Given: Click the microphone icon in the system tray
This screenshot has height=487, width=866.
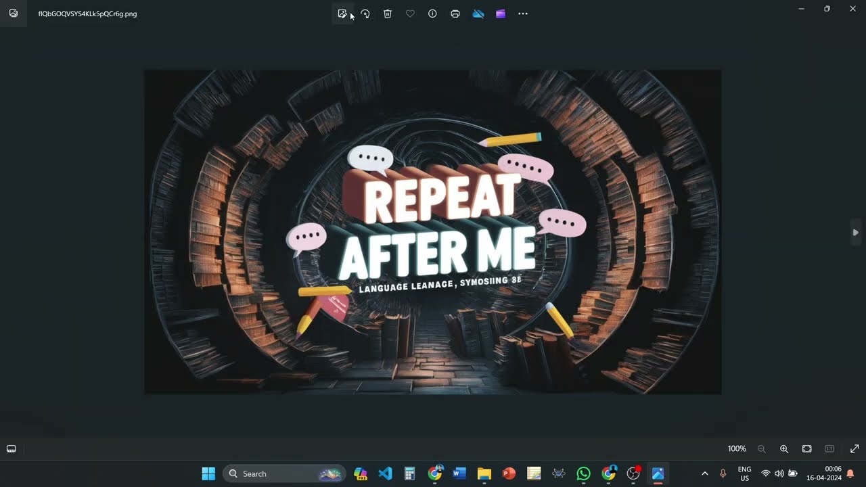Looking at the screenshot, I should (x=723, y=473).
